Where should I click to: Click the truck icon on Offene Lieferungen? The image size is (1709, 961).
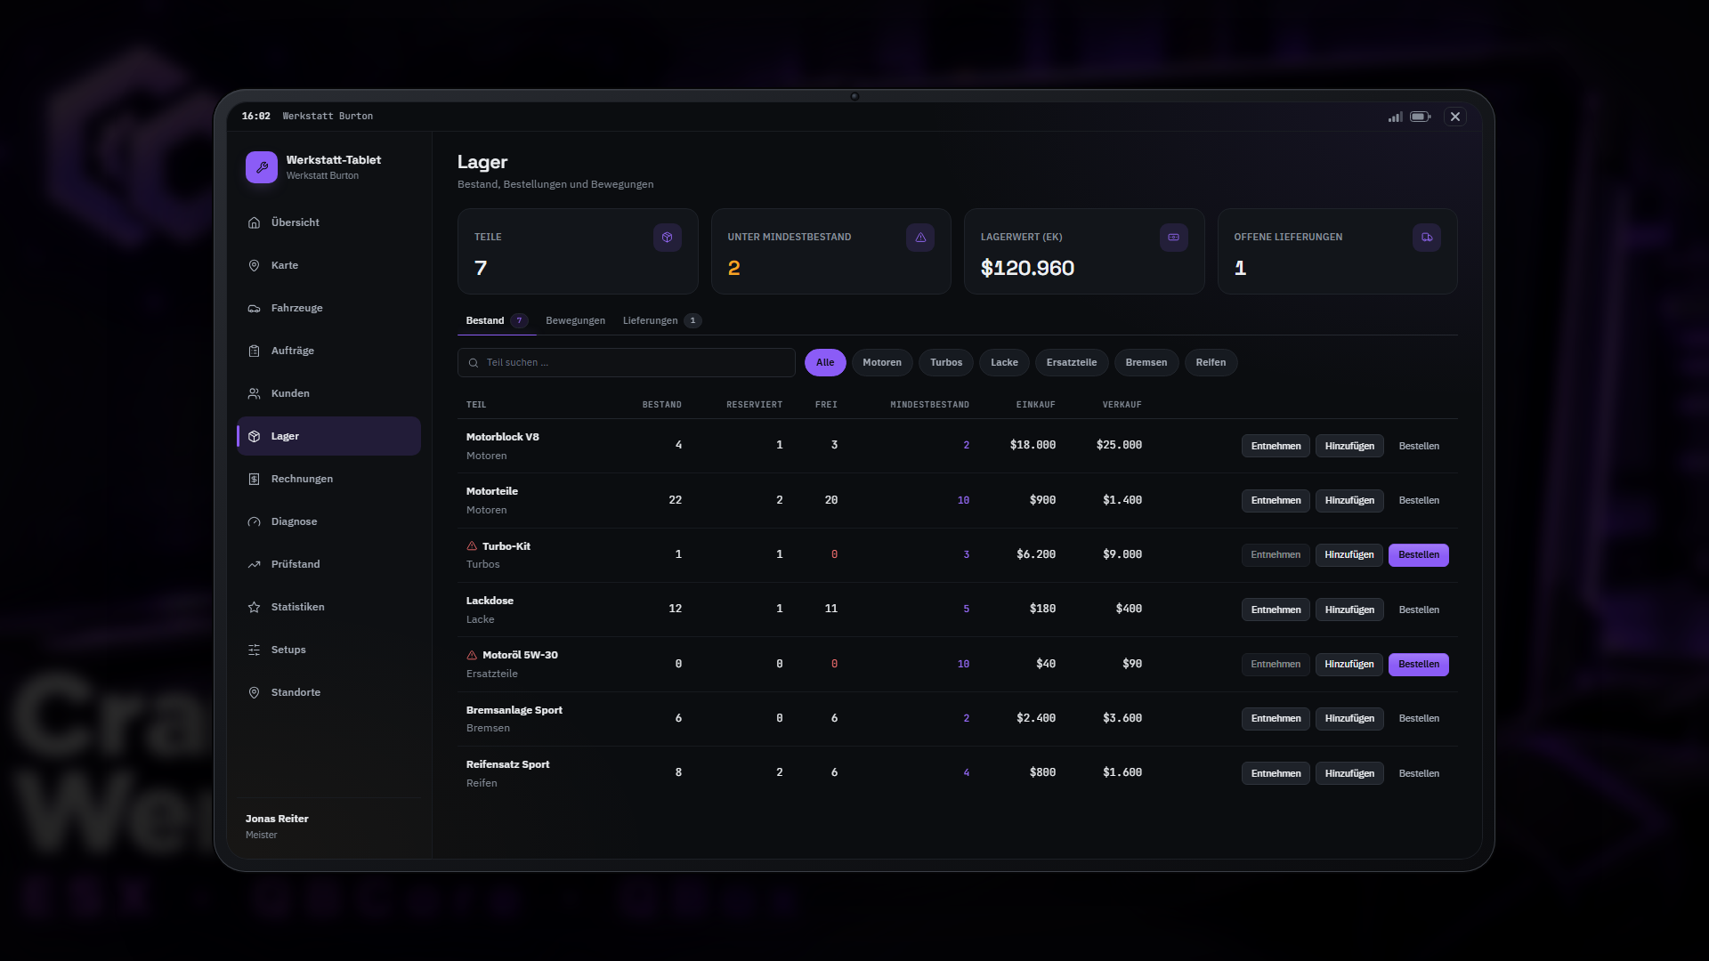click(x=1427, y=238)
